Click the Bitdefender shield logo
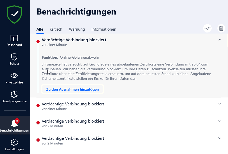Image resolution: width=228 pixels, height=154 pixels. [14, 15]
